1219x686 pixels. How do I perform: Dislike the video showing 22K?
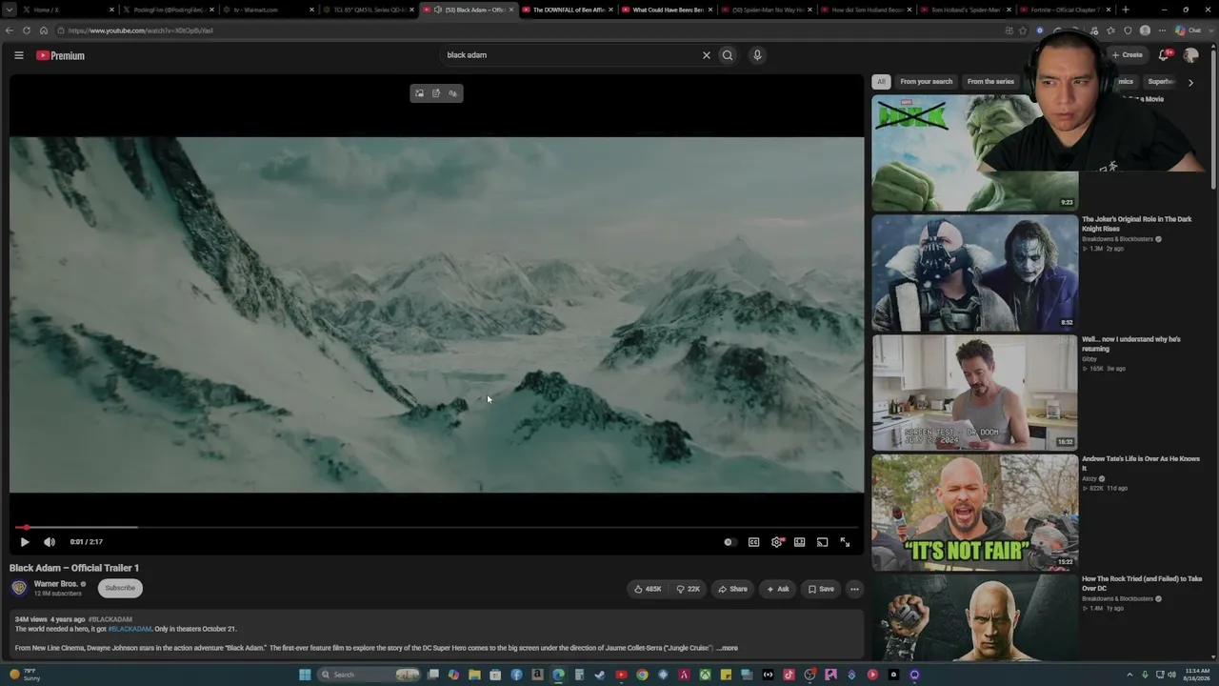[688, 589]
